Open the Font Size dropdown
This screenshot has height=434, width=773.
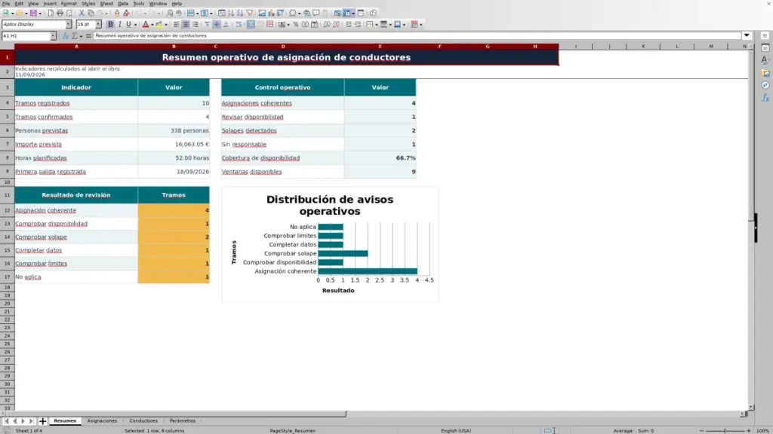(x=98, y=25)
